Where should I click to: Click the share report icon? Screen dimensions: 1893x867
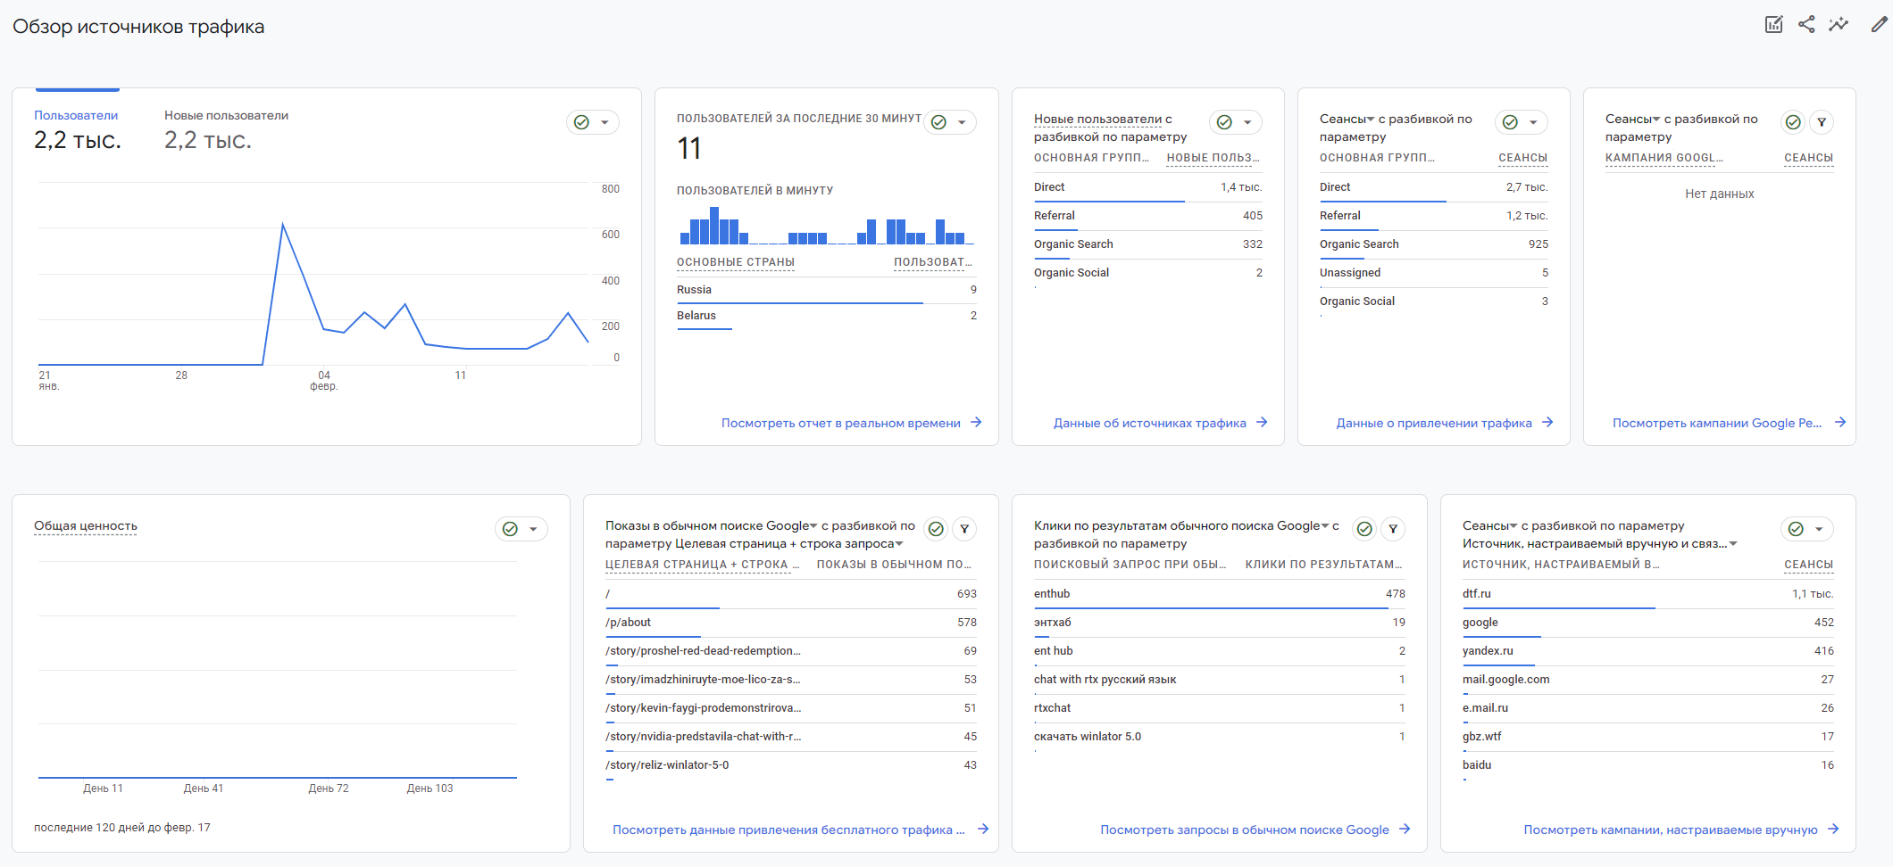pos(1806,25)
